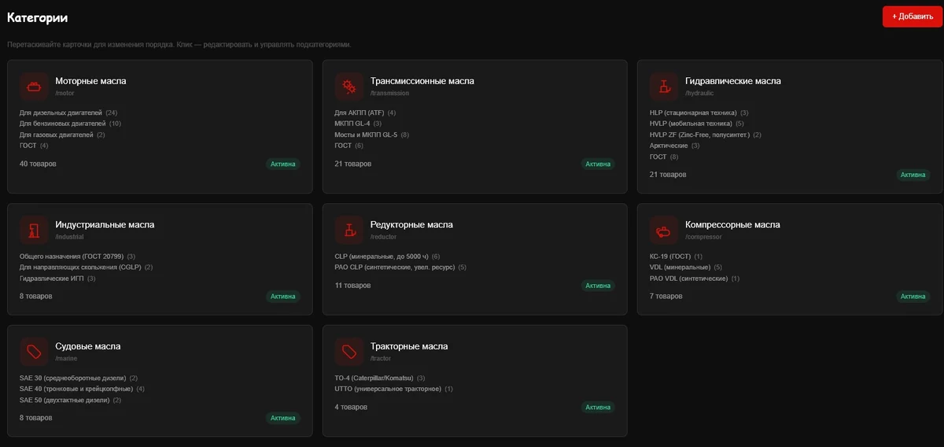944x447 pixels.
Task: Select subcategory Мосты и МКПП GL-5
Action: click(x=366, y=135)
